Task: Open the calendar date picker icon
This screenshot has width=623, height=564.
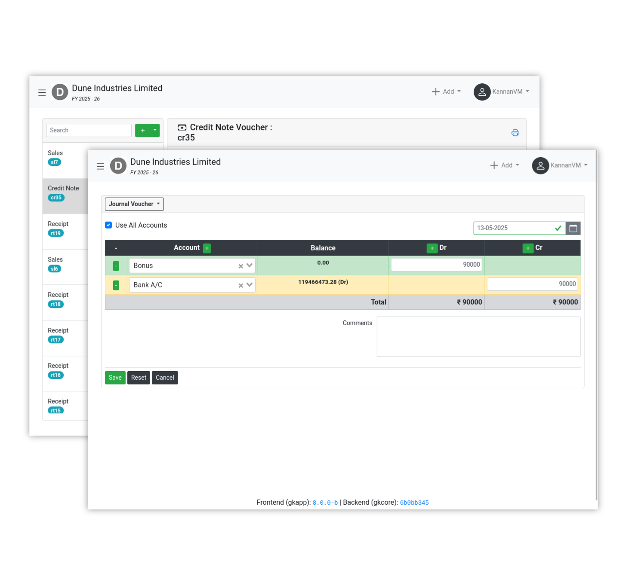Action: pyautogui.click(x=573, y=229)
